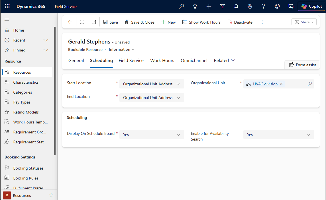Screen dimensions: 326x200
Task: Open the Work Hours tab
Action: pyautogui.click(x=162, y=61)
